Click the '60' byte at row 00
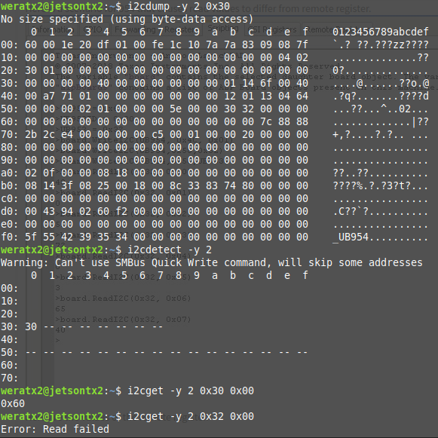Image resolution: width=438 pixels, height=438 pixels. [31, 44]
